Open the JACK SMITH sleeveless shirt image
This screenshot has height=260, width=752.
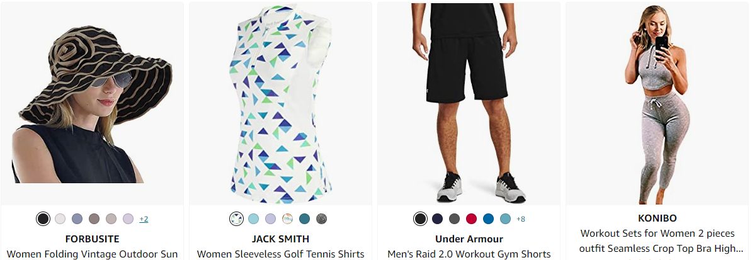click(x=280, y=104)
